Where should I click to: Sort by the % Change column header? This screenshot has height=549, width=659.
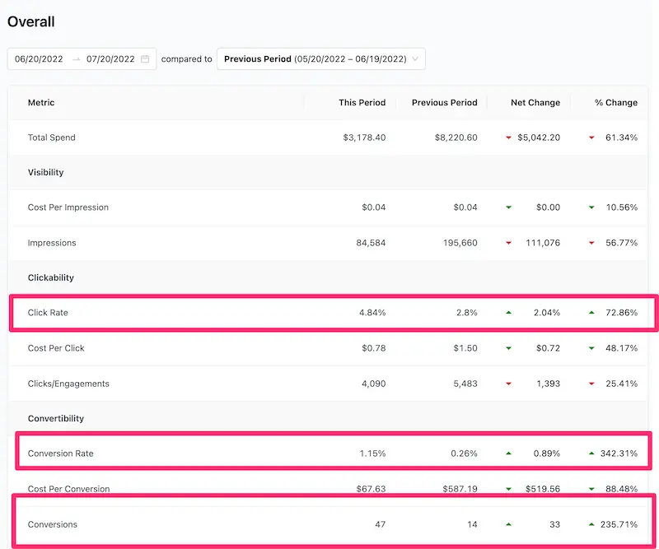[615, 103]
